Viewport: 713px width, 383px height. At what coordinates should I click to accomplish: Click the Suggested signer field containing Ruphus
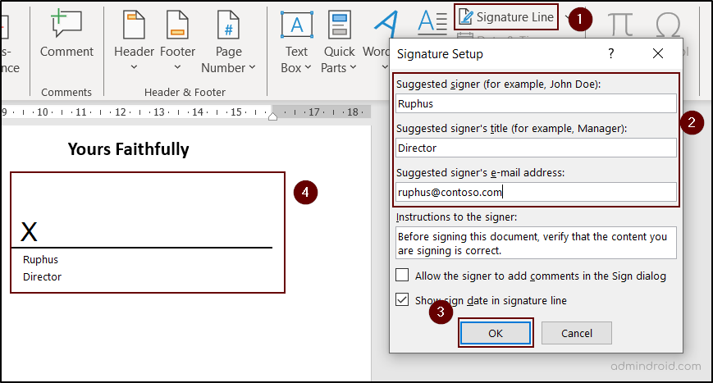pyautogui.click(x=536, y=103)
